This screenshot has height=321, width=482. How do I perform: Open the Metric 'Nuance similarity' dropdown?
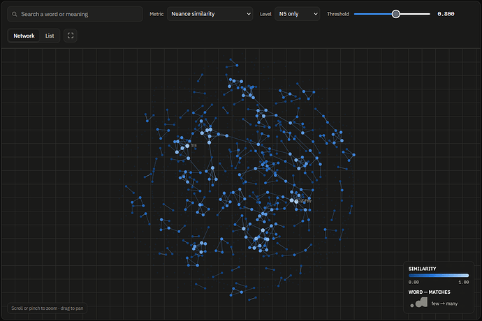[210, 14]
